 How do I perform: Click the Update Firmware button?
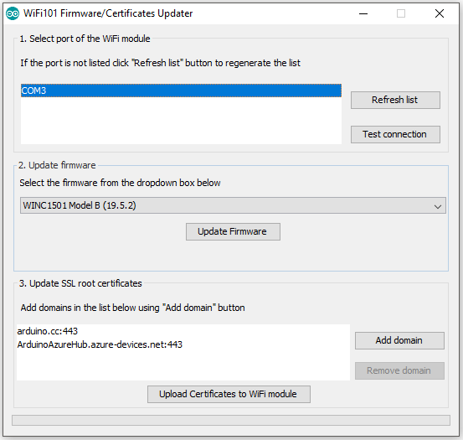(233, 231)
